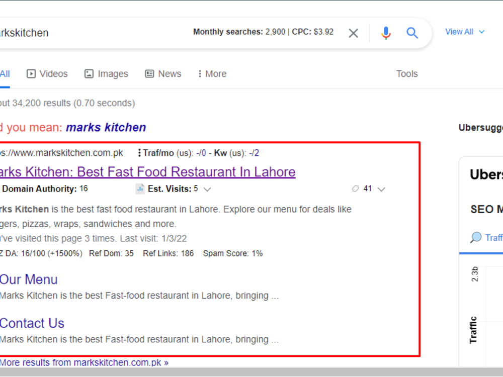Click the 2.3b chart axis value

coord(475,274)
